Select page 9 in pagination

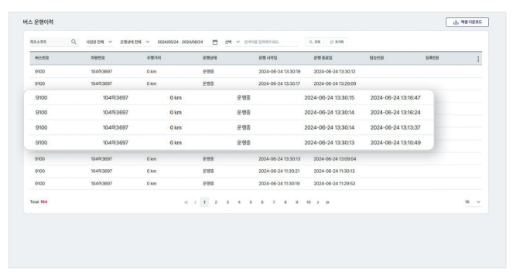pos(297,202)
